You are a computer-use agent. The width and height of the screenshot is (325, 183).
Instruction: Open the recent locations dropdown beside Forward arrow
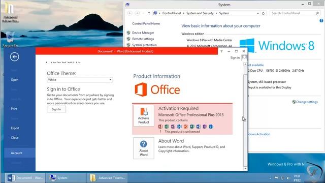click(x=143, y=13)
